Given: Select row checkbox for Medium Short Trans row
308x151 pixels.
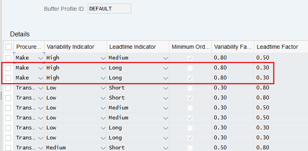Looking at the screenshot, I should [8, 148].
